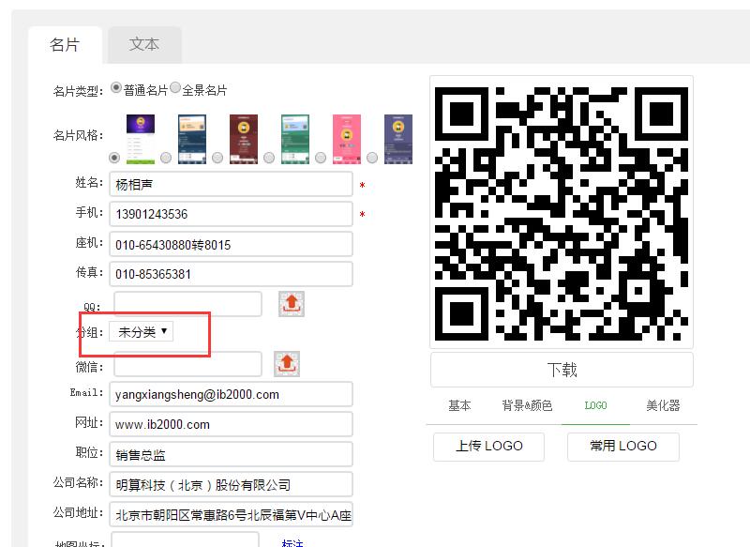Open the 分组 dropdown showing 未分类
This screenshot has height=547, width=750.
pos(142,331)
